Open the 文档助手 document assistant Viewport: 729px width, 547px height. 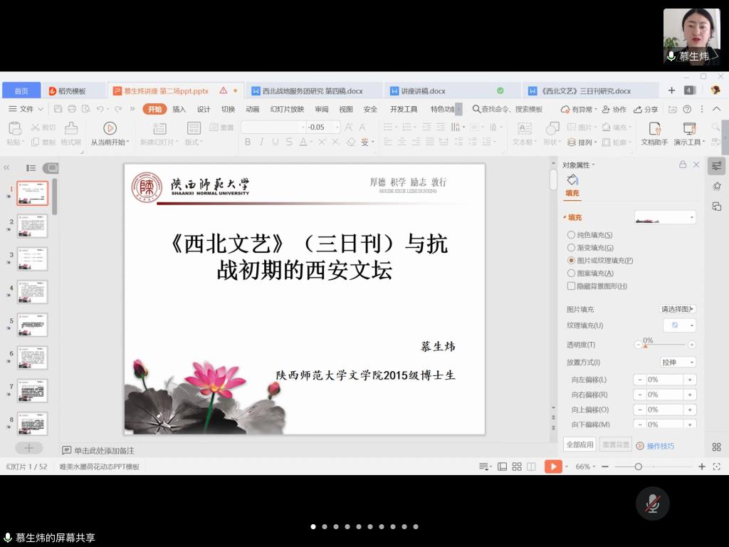pos(654,129)
